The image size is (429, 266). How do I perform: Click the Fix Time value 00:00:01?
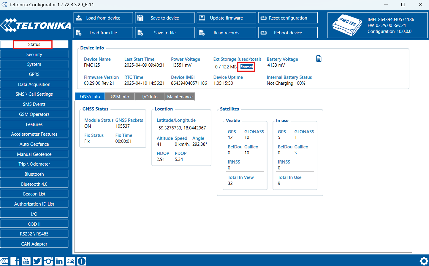(123, 141)
